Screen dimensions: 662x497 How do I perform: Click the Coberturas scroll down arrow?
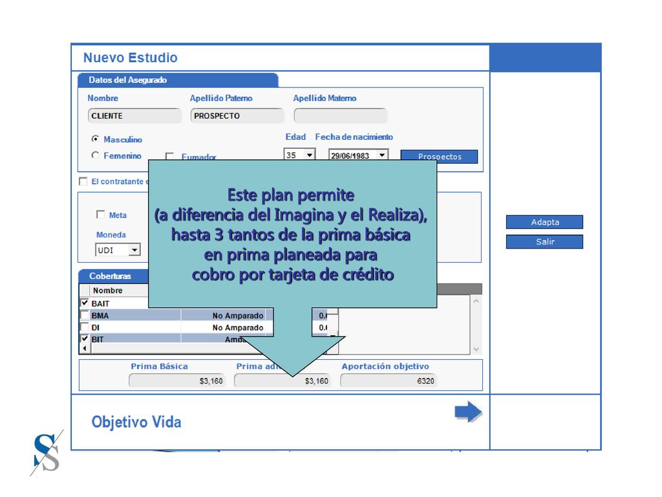[476, 349]
